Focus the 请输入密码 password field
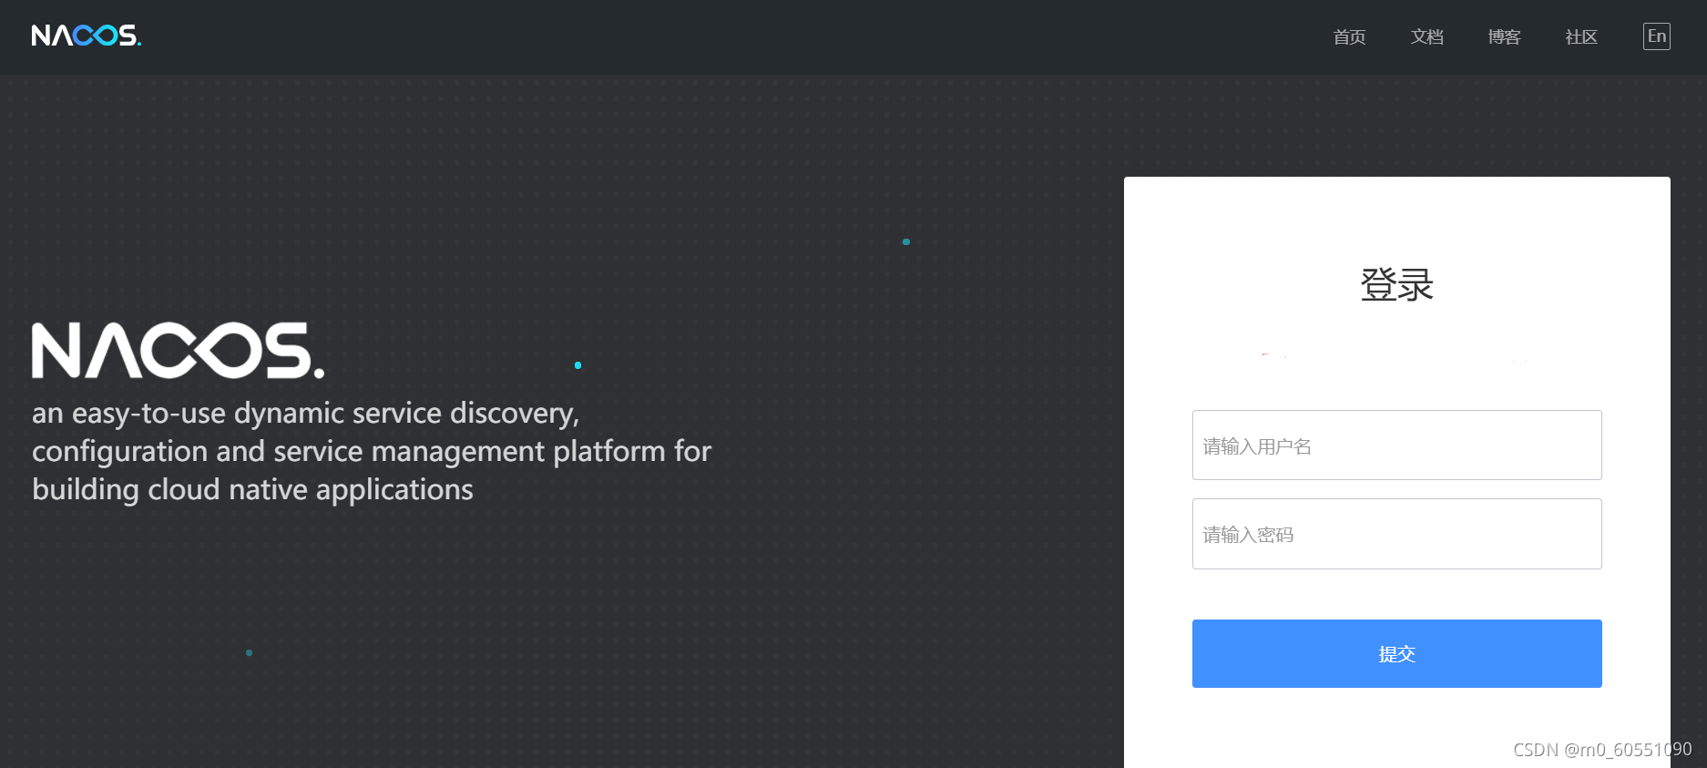The image size is (1707, 768). 1396,534
